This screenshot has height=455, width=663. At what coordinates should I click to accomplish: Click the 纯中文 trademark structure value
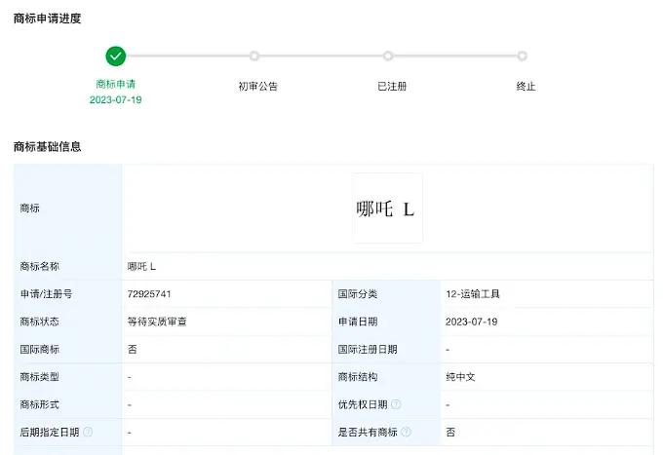[460, 377]
